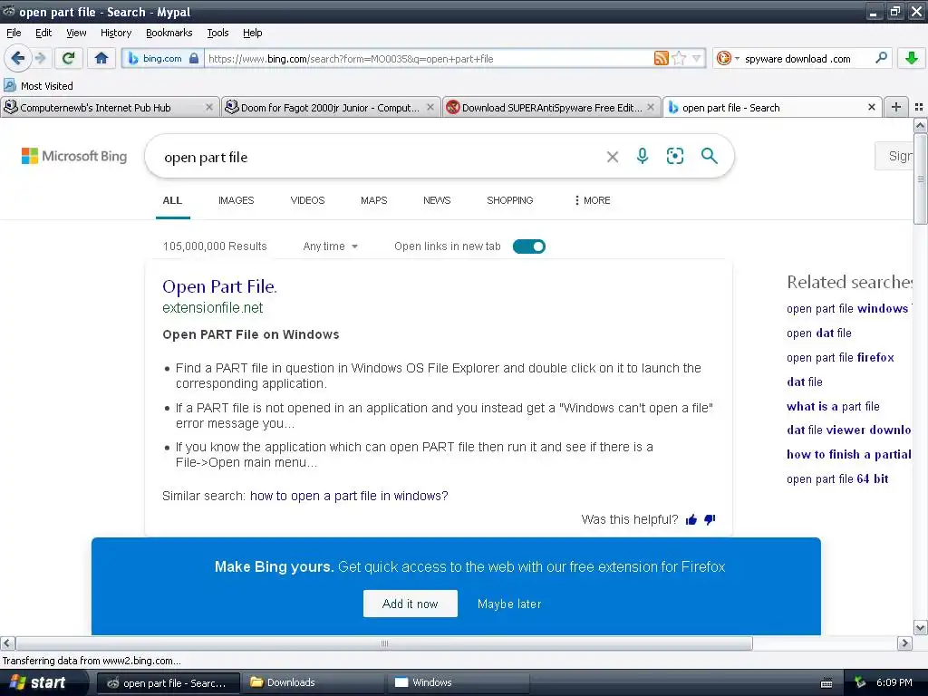
Task: Click the Microsoft Bing logo
Action: (x=74, y=156)
